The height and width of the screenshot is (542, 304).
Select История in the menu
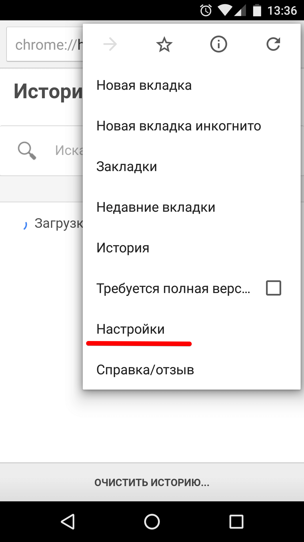point(123,248)
